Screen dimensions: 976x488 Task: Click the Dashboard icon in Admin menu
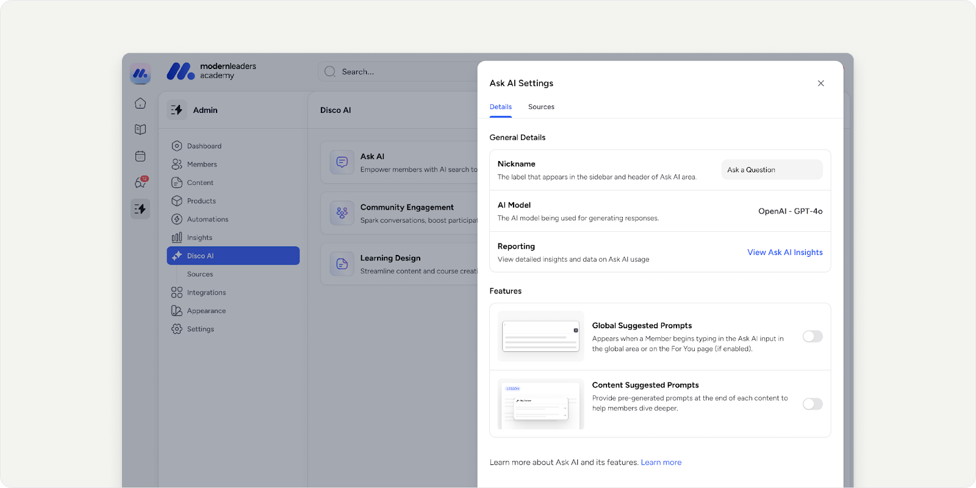pos(177,146)
